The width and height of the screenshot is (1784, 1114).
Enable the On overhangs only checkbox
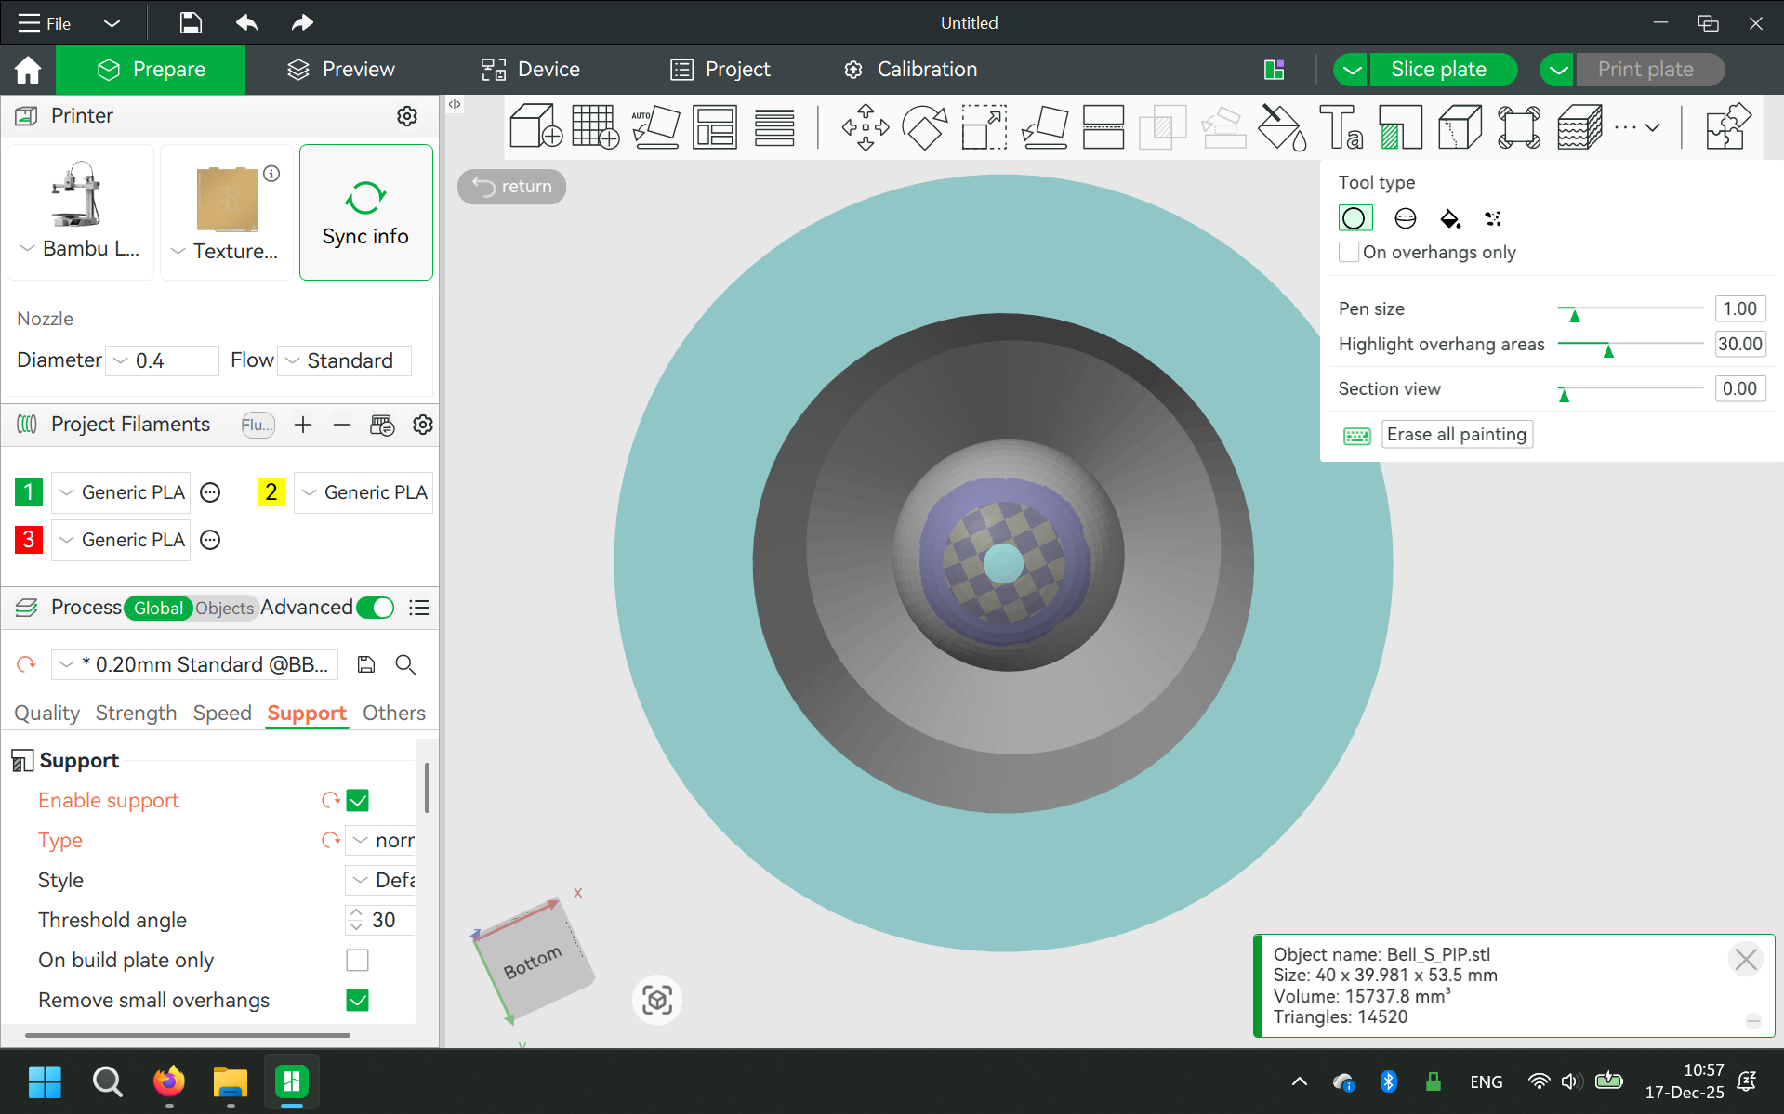tap(1349, 252)
